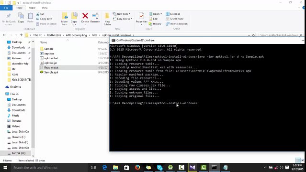
Task: Click the refresh button beside address bar
Action: [253, 35]
